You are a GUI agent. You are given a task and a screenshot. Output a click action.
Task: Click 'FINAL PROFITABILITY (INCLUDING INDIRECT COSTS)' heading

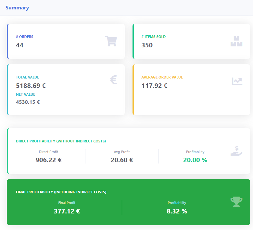(x=61, y=192)
